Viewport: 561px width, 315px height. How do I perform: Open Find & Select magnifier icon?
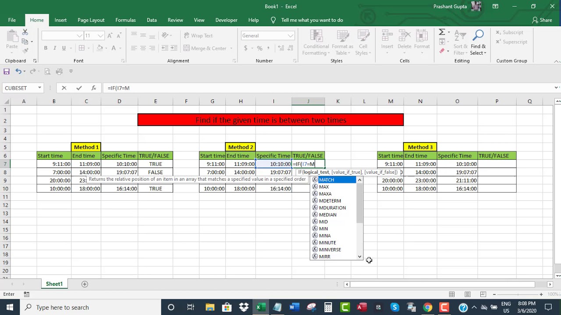click(x=478, y=35)
